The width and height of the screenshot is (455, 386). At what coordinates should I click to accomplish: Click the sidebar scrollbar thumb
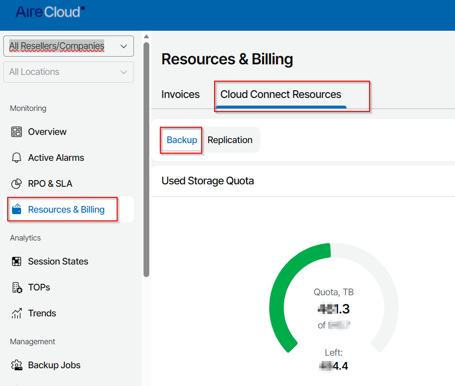(146, 159)
